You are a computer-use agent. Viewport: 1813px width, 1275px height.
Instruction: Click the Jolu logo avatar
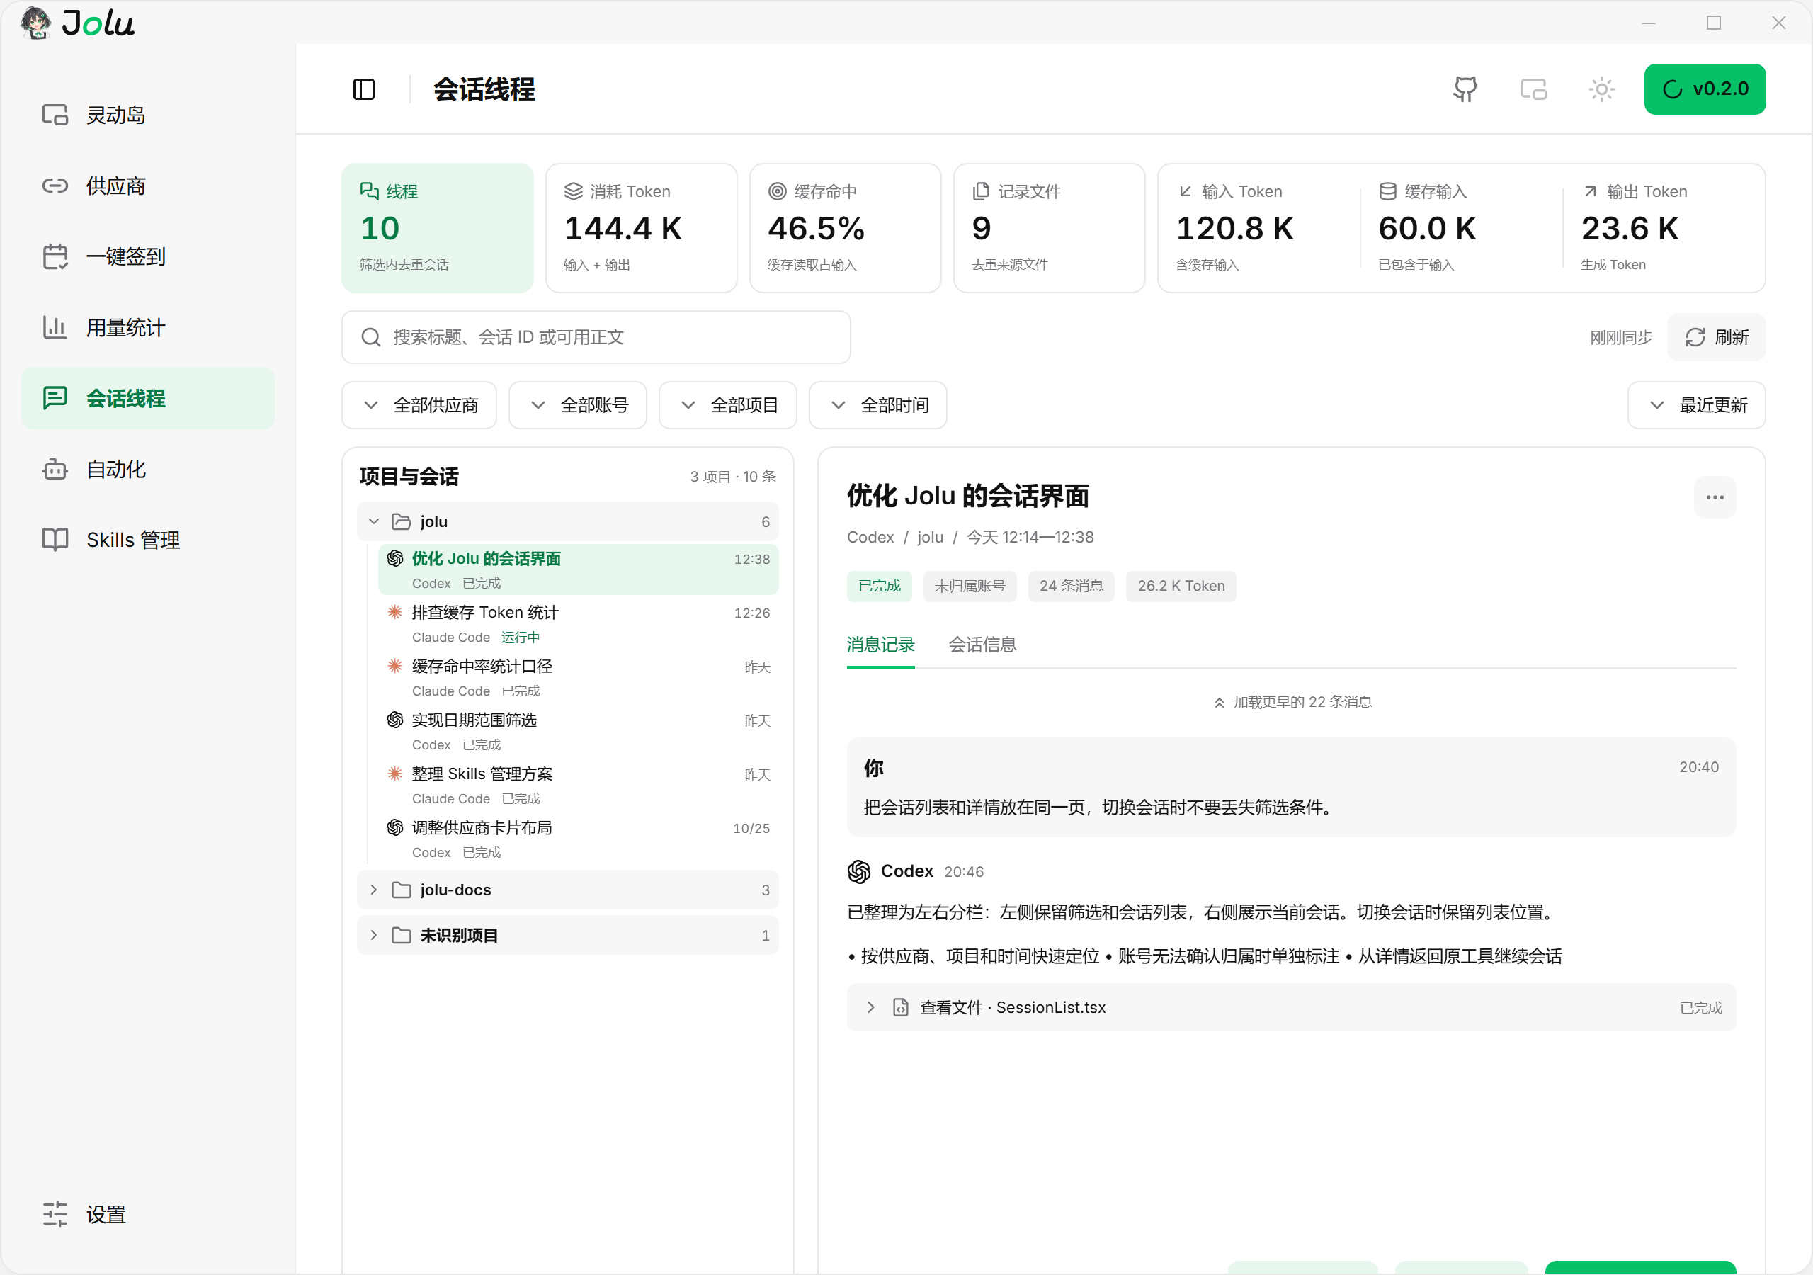pyautogui.click(x=35, y=23)
